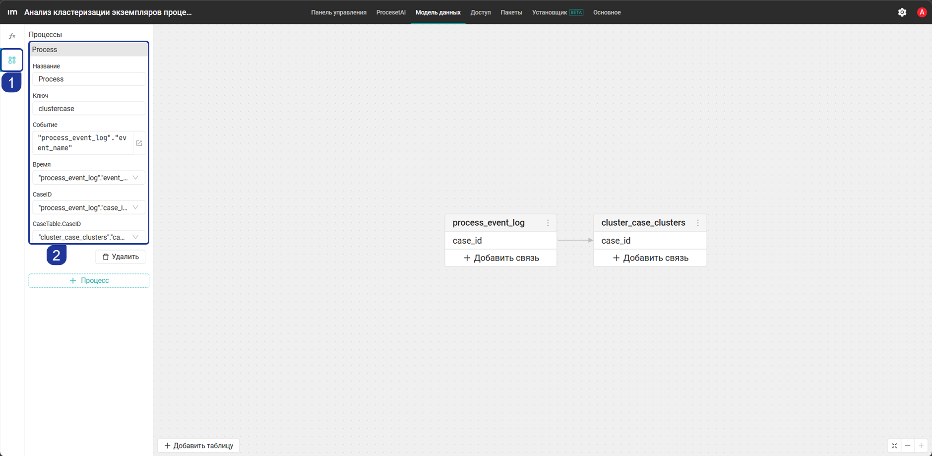Open the Доступ tab
932x456 pixels.
481,12
